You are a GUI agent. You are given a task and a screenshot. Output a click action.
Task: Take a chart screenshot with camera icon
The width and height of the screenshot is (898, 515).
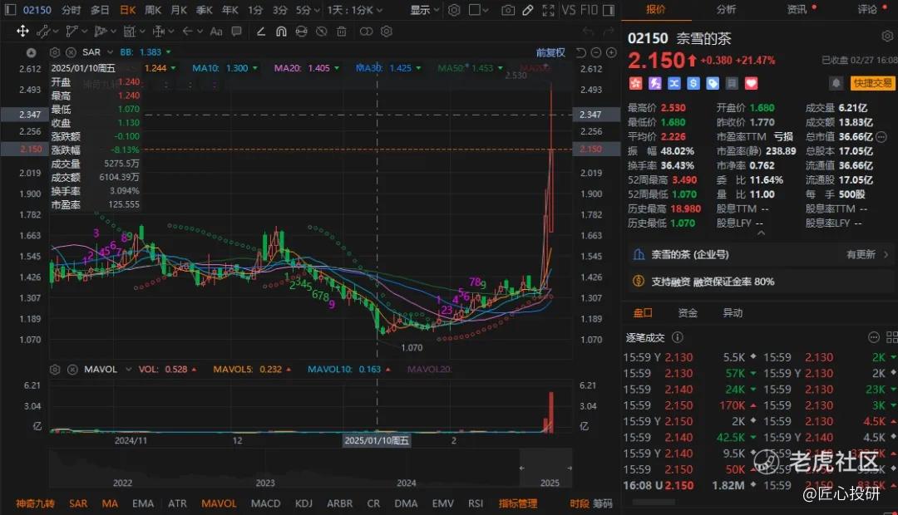[x=508, y=10]
